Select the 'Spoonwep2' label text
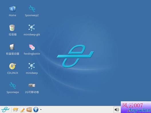The height and width of the screenshot is (113, 151). tap(32, 15)
